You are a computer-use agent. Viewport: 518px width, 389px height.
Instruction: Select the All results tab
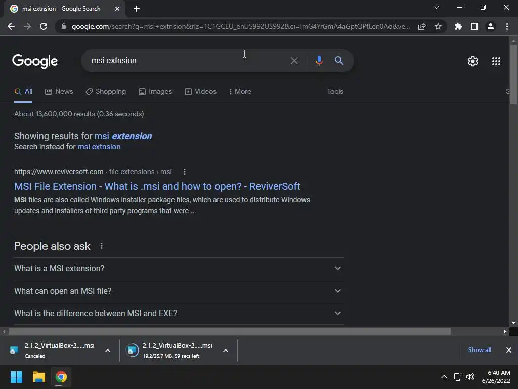(23, 92)
